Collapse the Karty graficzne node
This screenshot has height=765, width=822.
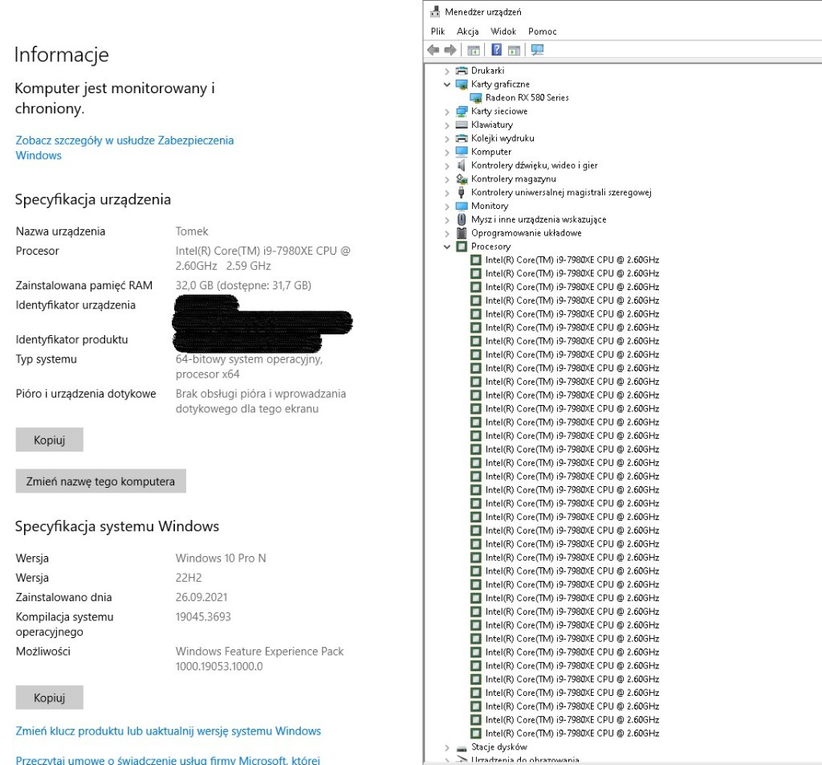tap(446, 84)
